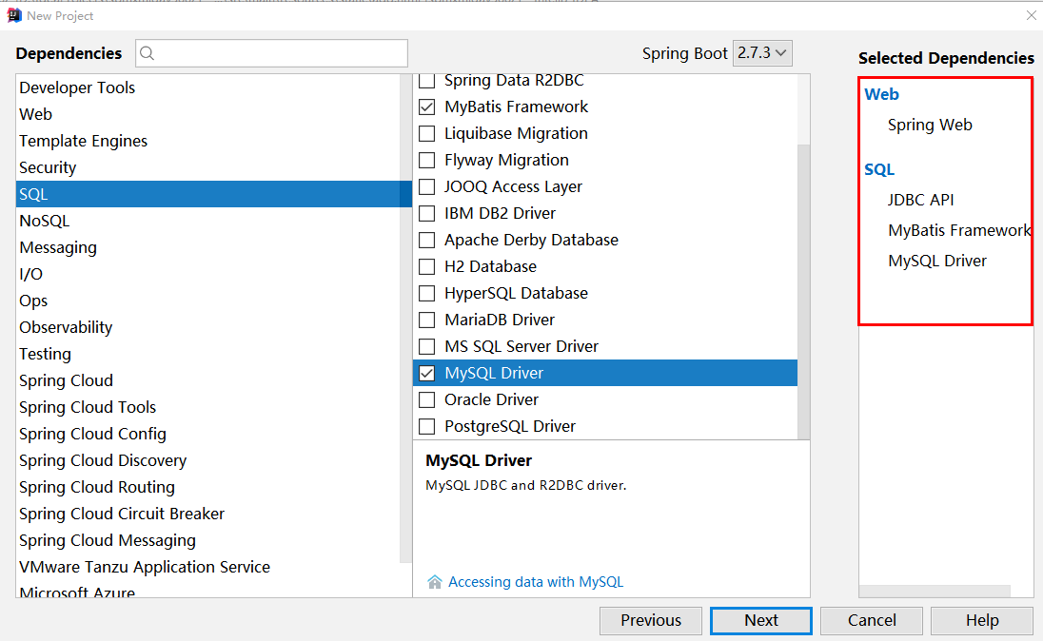Choose the I/O category
The height and width of the screenshot is (641, 1043).
(207, 274)
